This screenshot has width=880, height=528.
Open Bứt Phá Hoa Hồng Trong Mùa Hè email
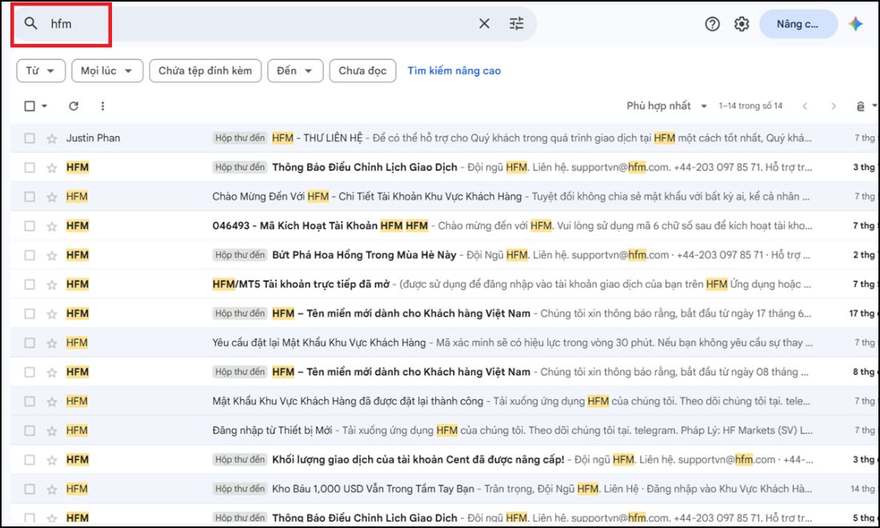(x=443, y=254)
